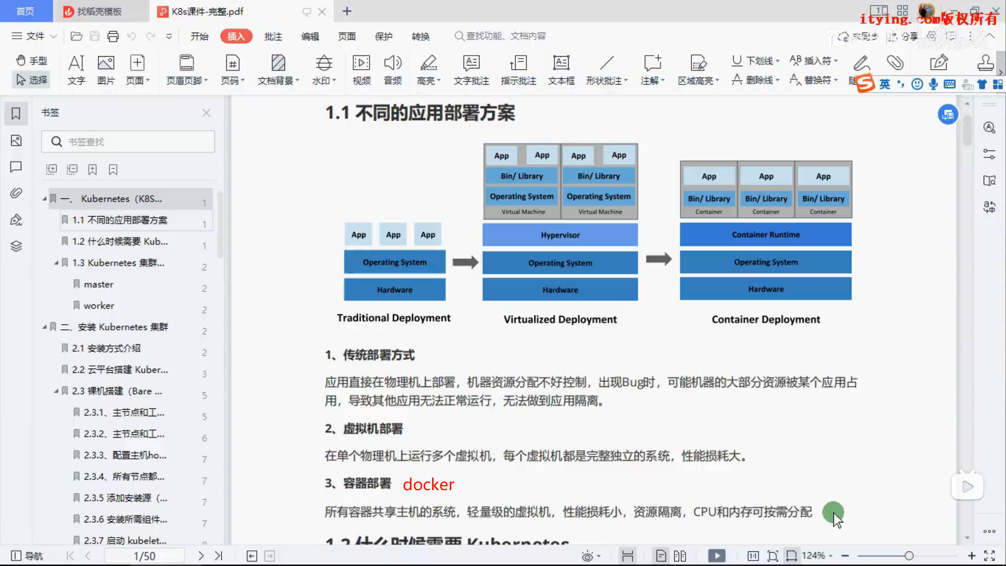Toggle the 导航 navigation pane
Screen dimensions: 1006x566
coord(27,556)
